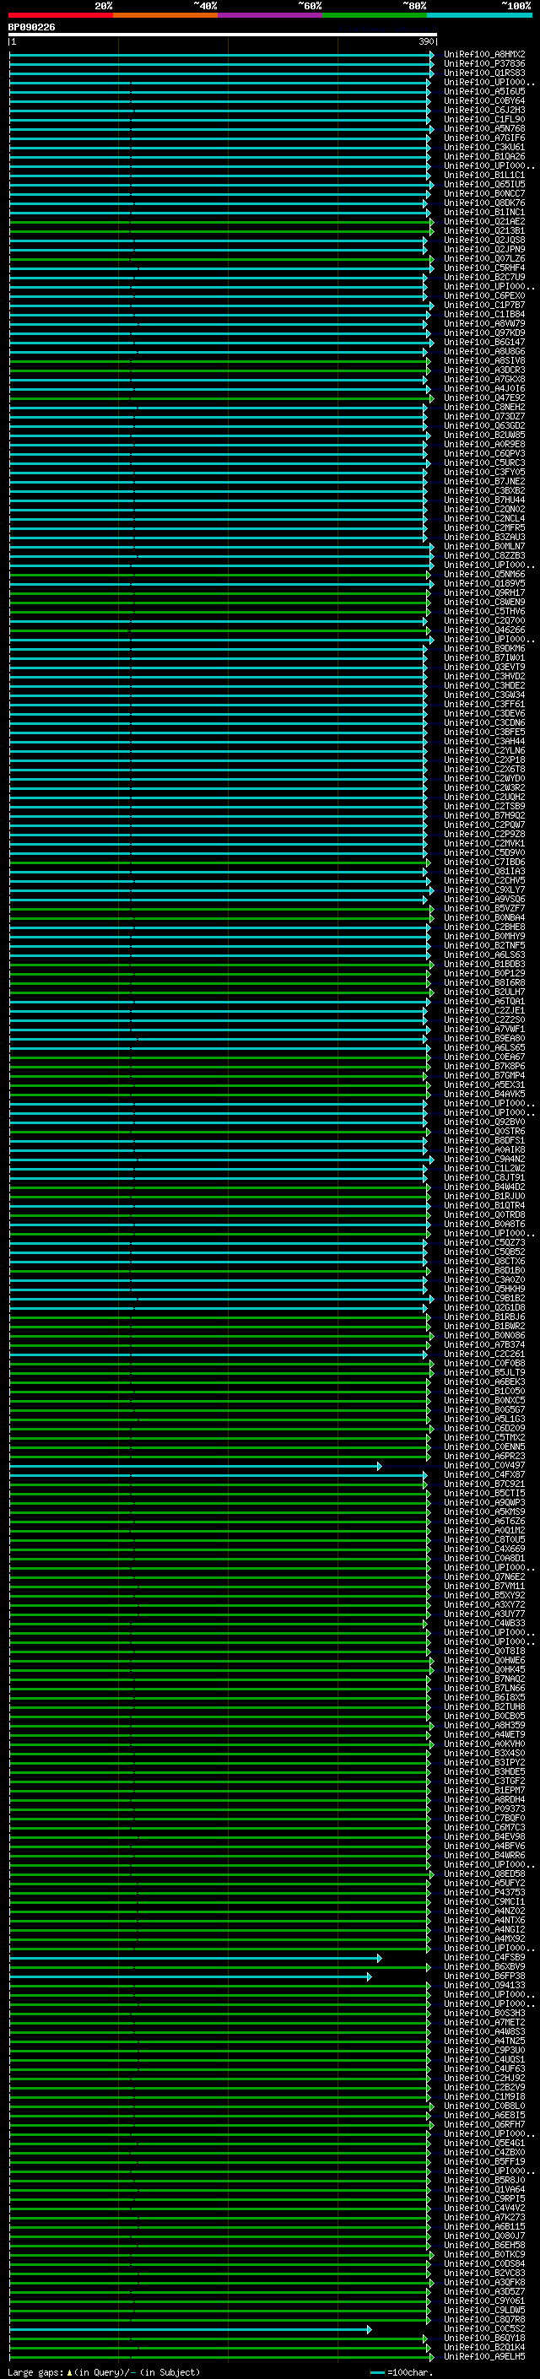Click the cyan ~100% identity legend segment
540x2379 pixels.
click(480, 15)
